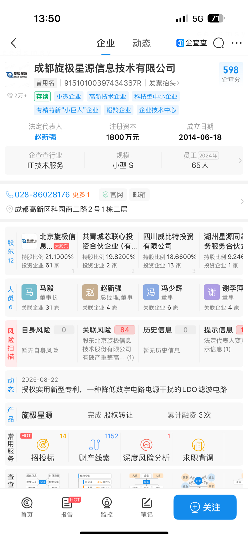Image resolution: width=248 pixels, height=539 pixels.
Task: Tap the 13:50 clock in status bar
Action: point(47,18)
